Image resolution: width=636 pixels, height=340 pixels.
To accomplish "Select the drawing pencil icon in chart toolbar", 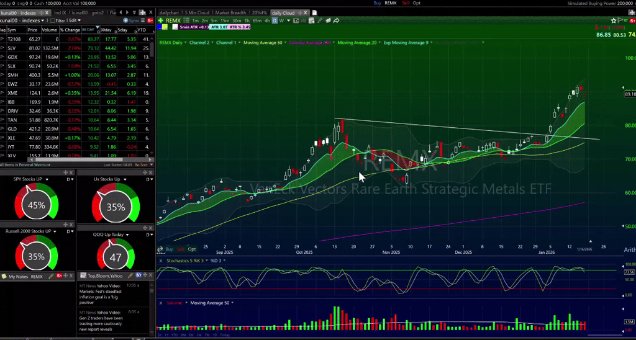I will pos(320,20).
